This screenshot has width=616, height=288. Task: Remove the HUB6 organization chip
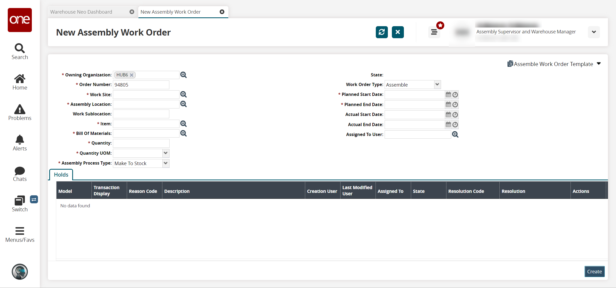point(132,75)
